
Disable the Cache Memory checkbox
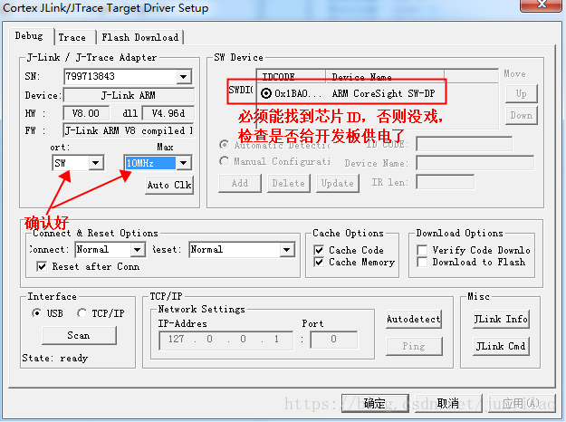[x=319, y=262]
